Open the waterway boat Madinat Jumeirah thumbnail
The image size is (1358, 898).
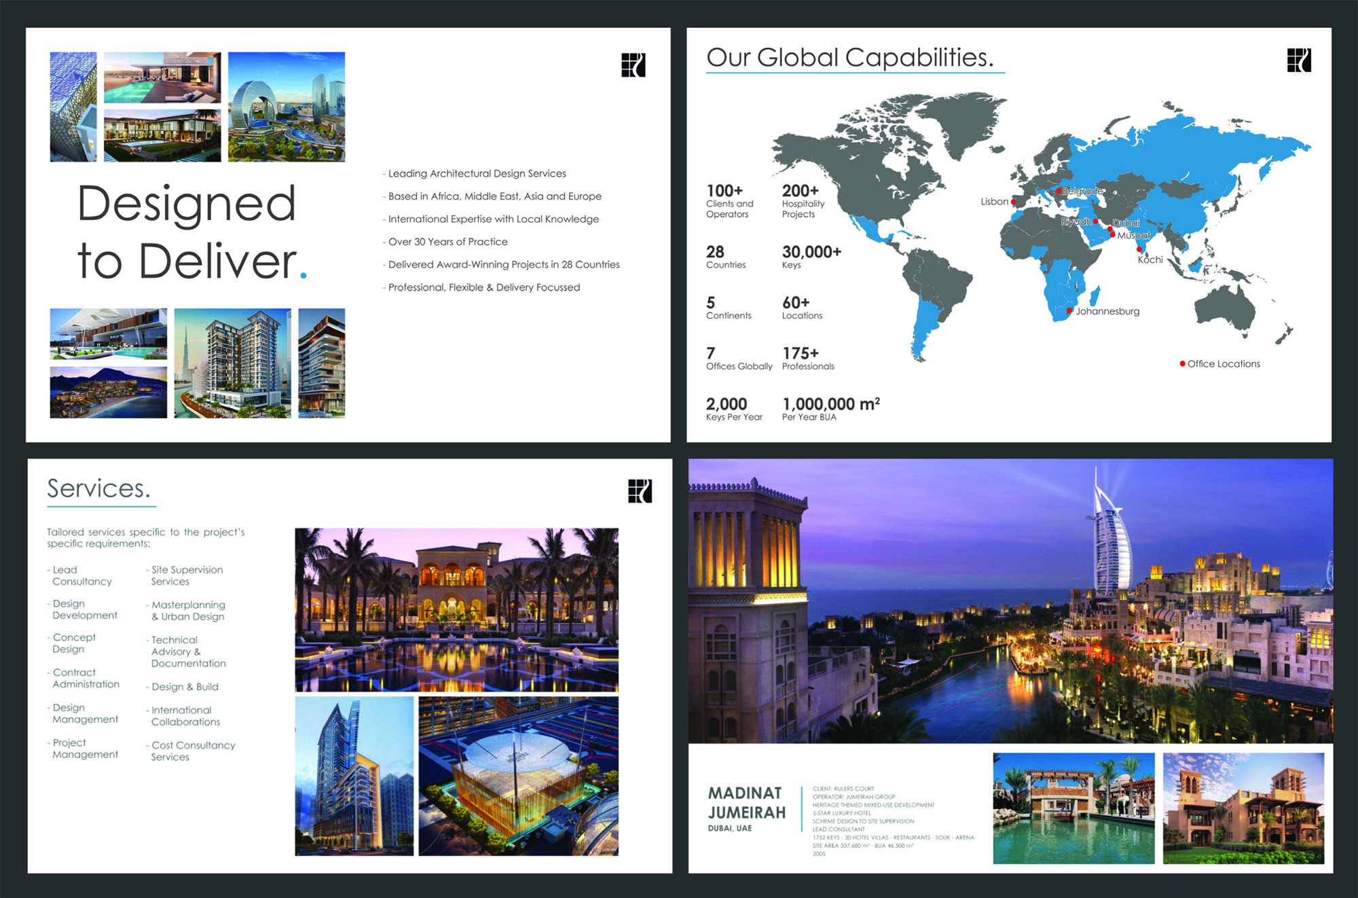point(1073,808)
